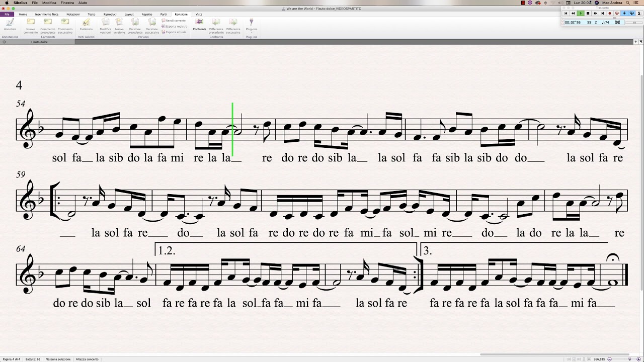
Task: Go to Commento successivo
Action: 65,26
